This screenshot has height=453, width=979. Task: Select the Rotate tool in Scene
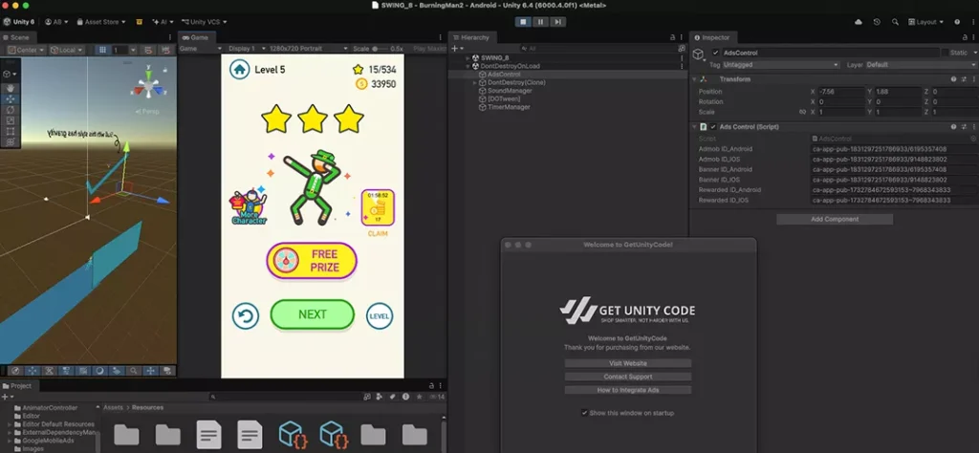click(11, 110)
